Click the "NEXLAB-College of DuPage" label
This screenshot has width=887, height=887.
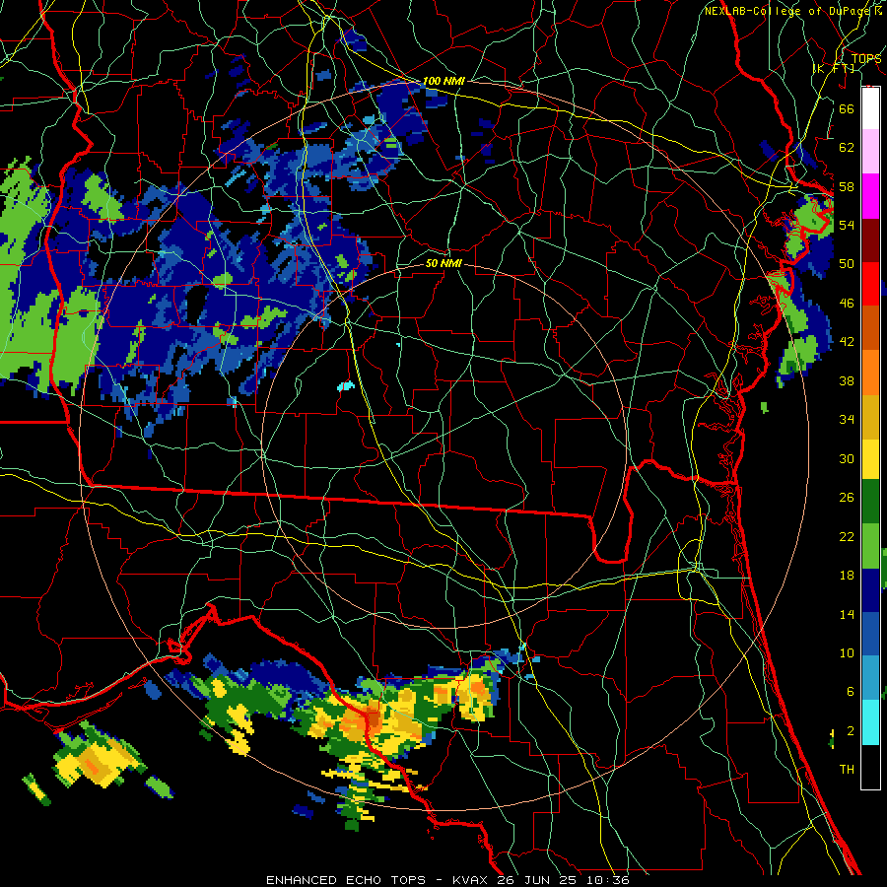click(789, 11)
